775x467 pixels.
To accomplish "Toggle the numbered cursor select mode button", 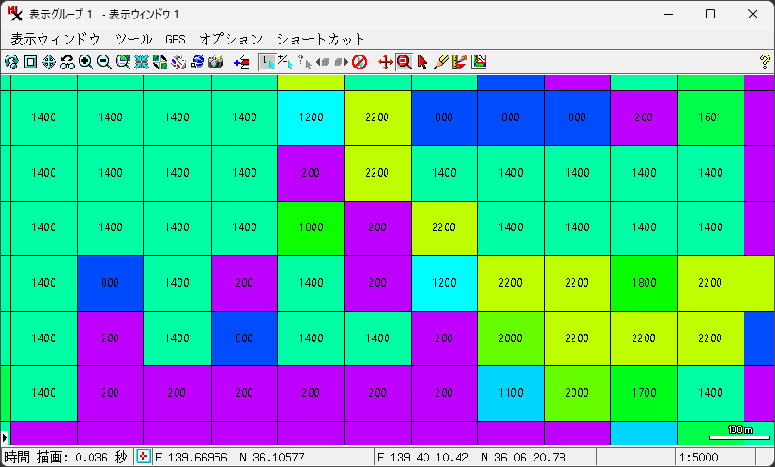I will [266, 62].
